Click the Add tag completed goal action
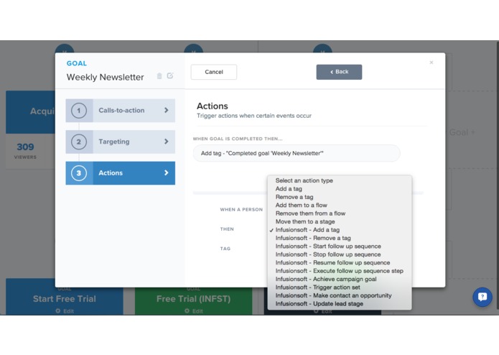499x355 pixels. pyautogui.click(x=297, y=153)
